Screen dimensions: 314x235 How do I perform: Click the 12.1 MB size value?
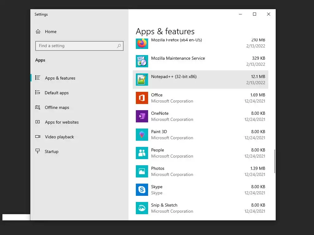[258, 76]
